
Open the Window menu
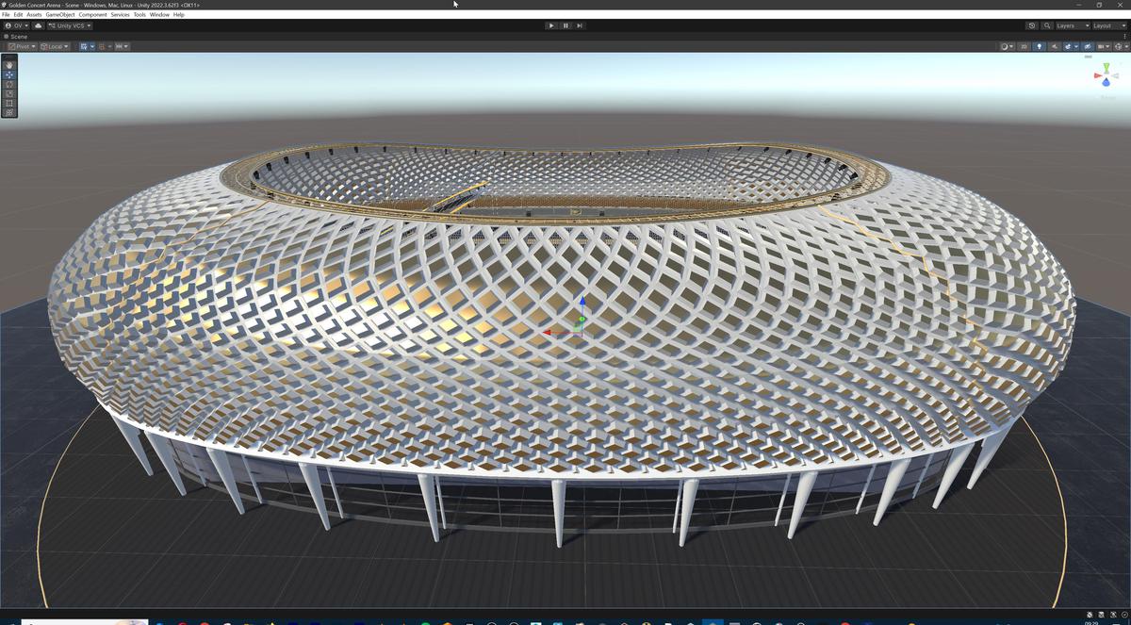pyautogui.click(x=159, y=15)
